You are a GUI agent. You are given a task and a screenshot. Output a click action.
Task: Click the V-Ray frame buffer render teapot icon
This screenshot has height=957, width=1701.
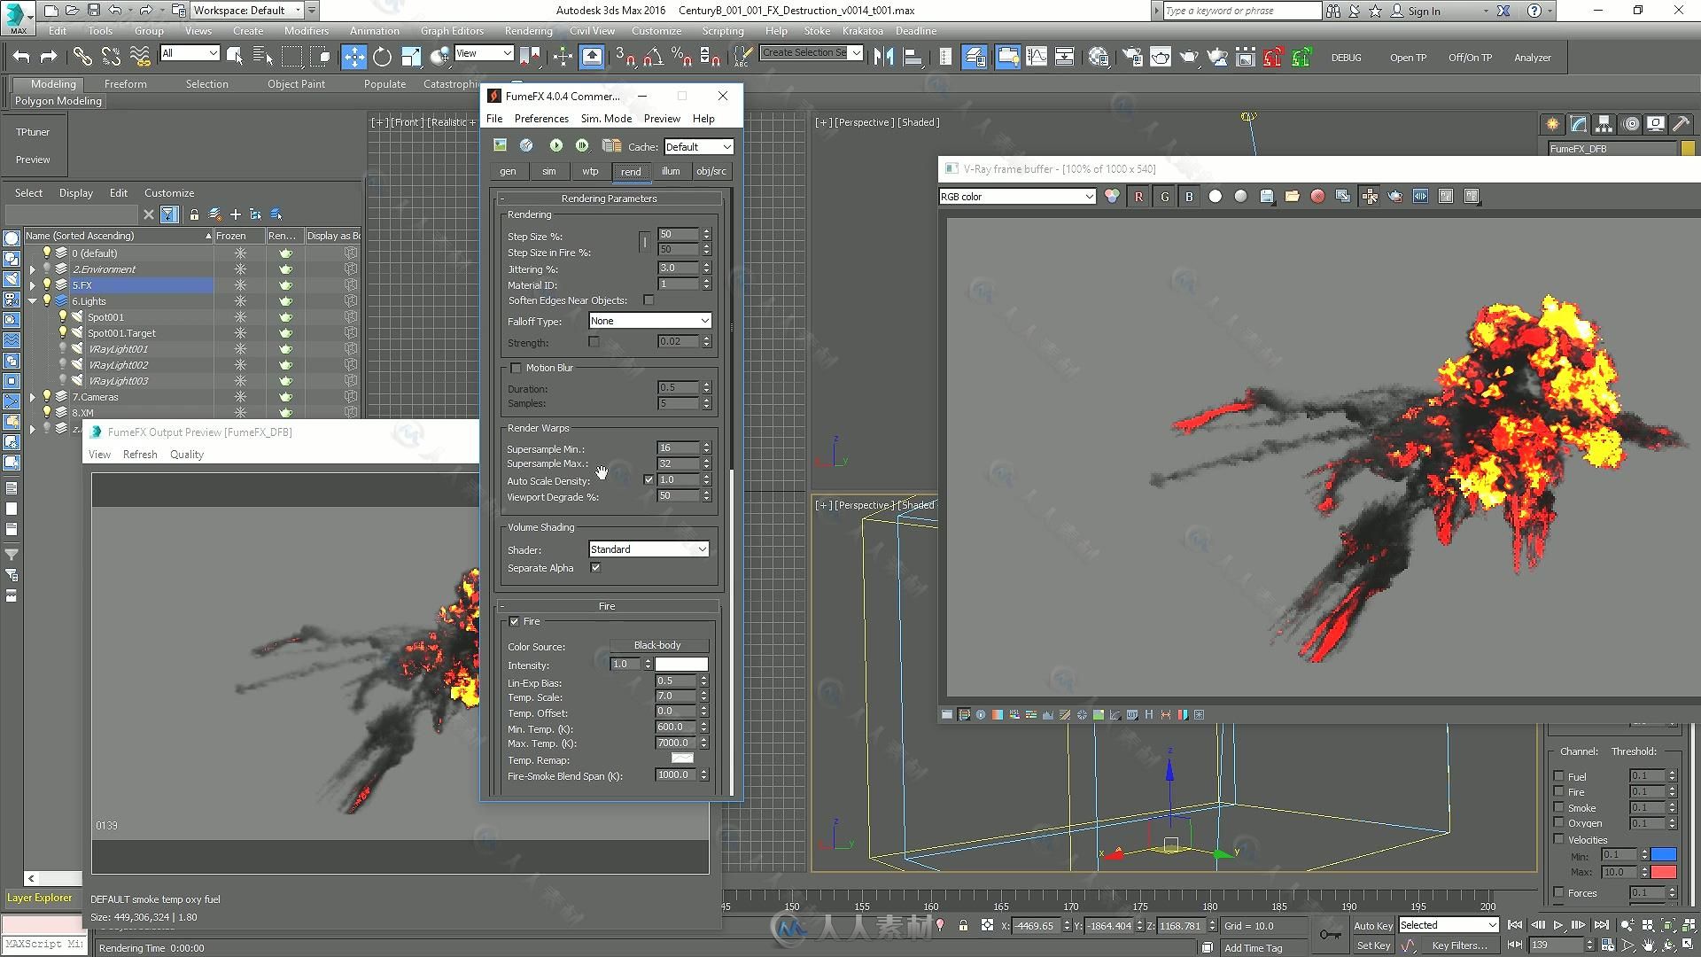(1394, 197)
